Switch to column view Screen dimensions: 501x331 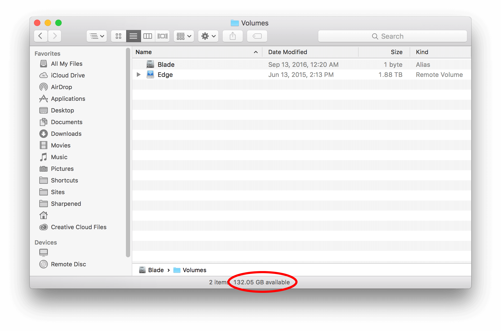tap(148, 36)
